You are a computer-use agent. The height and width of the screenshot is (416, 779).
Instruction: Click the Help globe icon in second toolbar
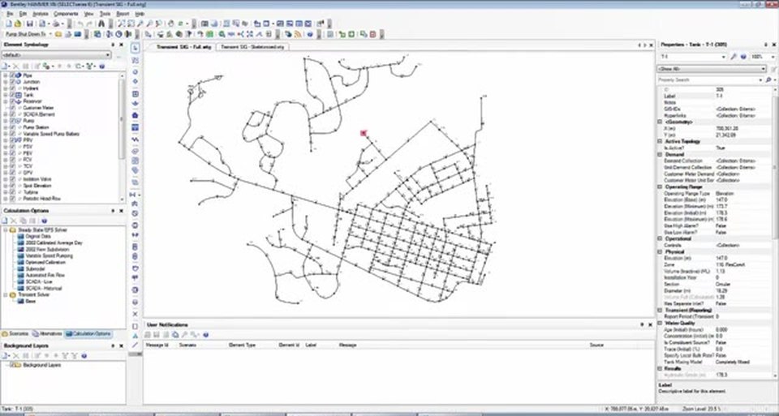click(310, 34)
